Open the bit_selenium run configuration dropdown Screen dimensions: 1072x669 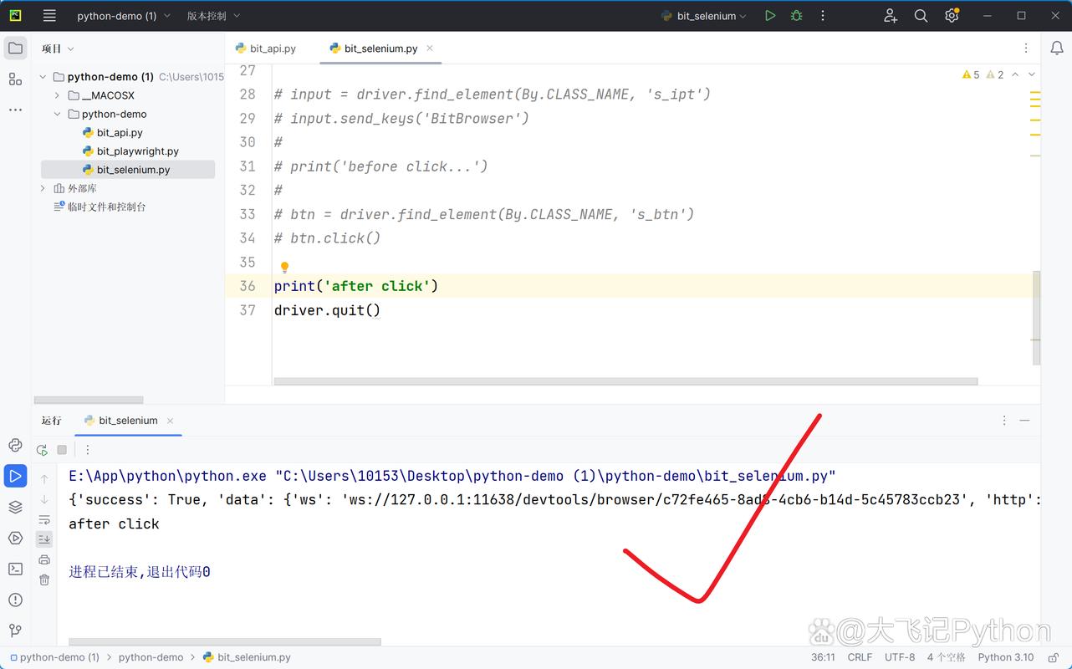pos(704,16)
